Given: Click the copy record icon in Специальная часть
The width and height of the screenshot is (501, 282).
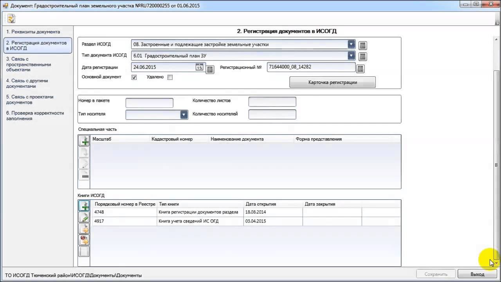Looking at the screenshot, I should pyautogui.click(x=84, y=152).
